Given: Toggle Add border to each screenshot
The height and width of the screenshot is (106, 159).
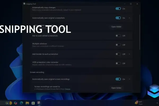Looking at the screenshot, I should pyautogui.click(x=118, y=54).
